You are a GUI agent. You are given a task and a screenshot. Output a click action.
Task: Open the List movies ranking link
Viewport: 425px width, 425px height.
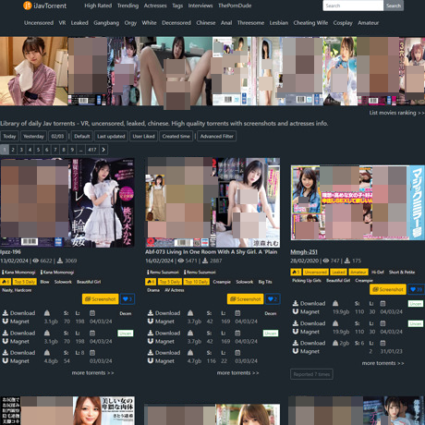point(396,113)
